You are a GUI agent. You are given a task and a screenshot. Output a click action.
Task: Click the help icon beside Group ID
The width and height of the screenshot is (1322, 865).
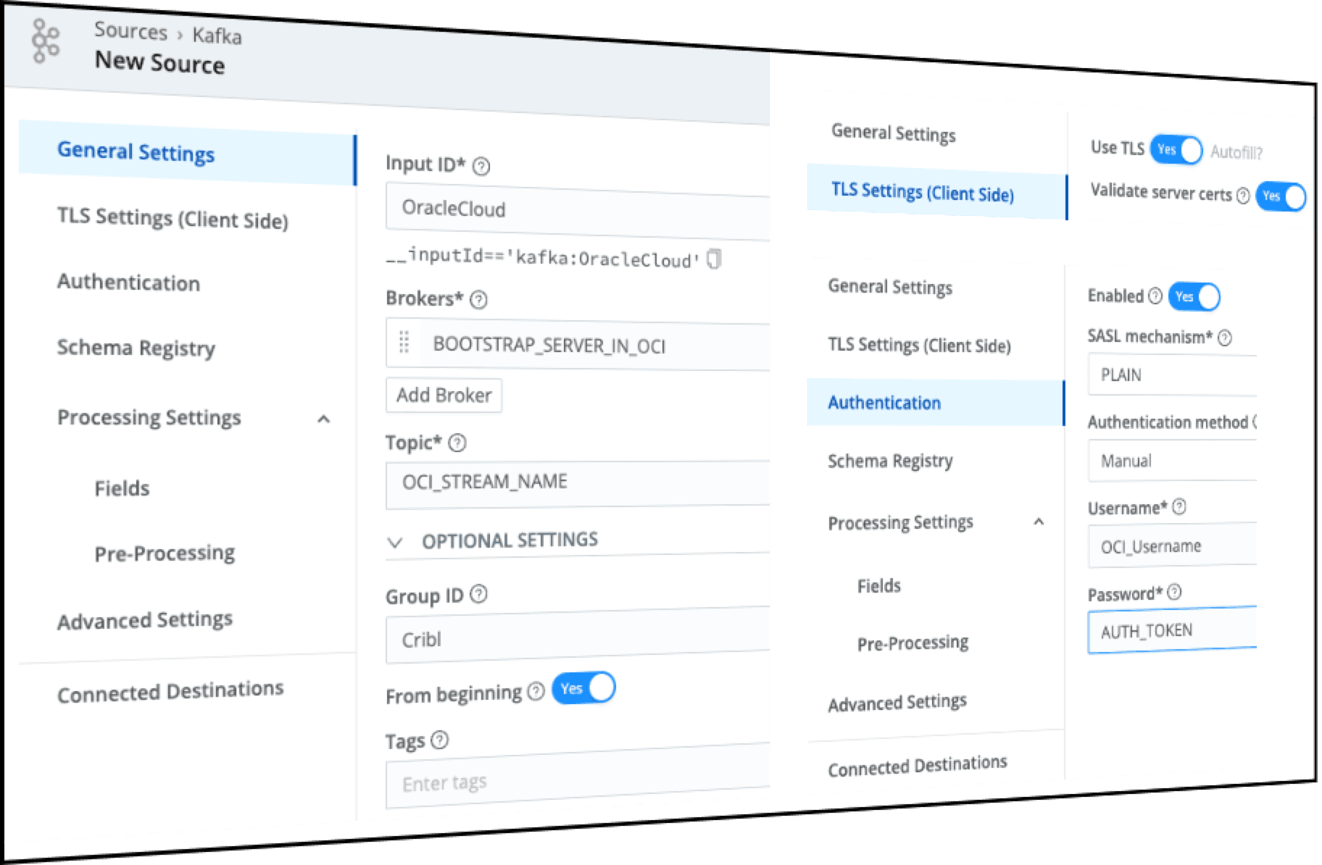coord(478,595)
